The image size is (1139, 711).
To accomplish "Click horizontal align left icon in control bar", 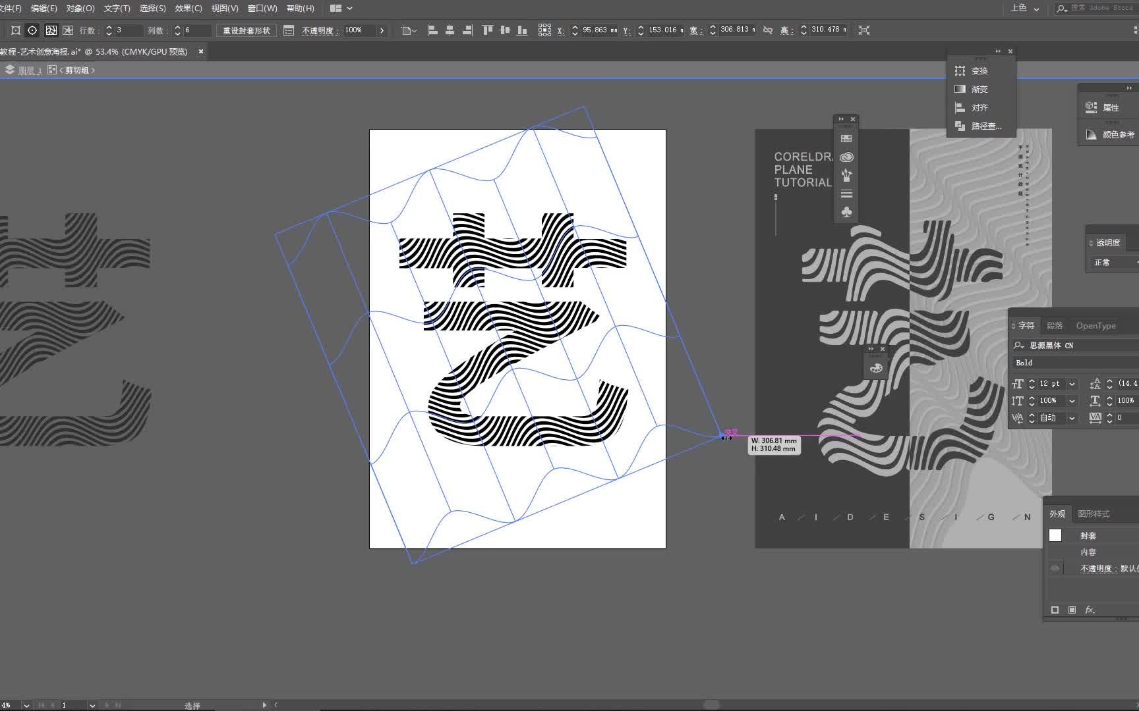I will point(432,30).
